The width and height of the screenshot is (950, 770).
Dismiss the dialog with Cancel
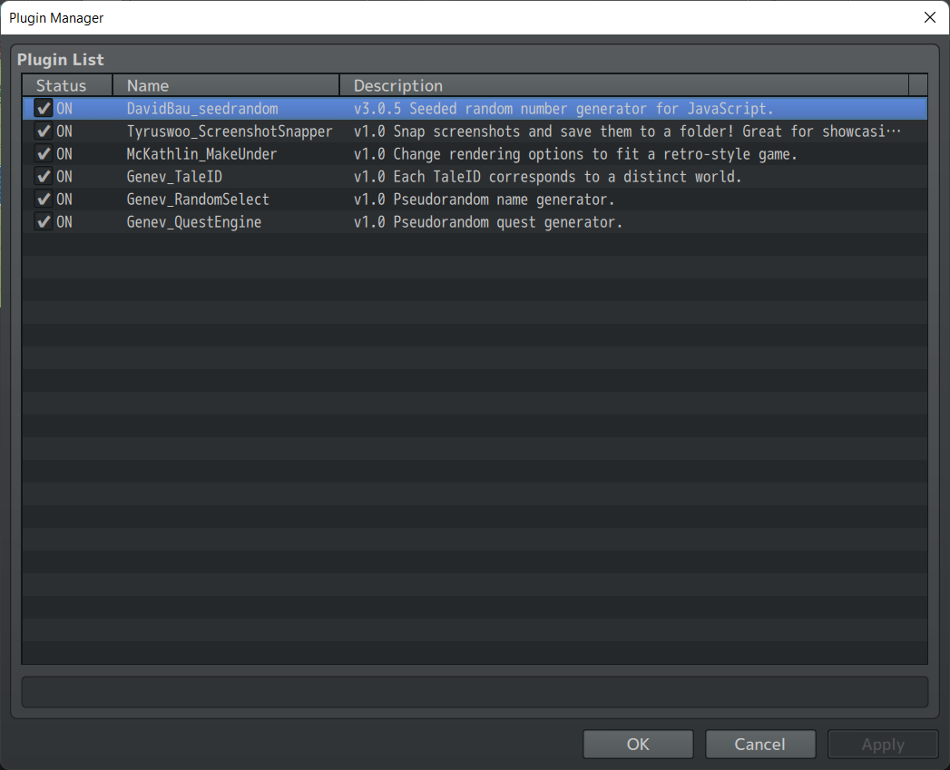[760, 744]
